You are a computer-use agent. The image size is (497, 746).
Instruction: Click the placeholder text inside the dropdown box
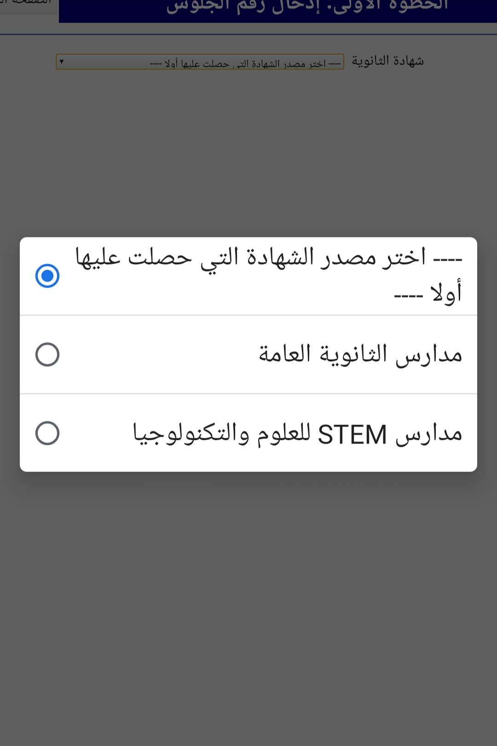pos(245,63)
